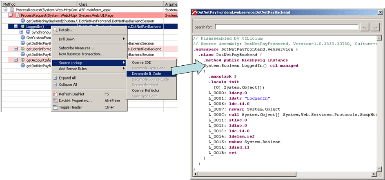Collapse the red ProcessRequest System.Web.UI.Page node

(x=11, y=15)
